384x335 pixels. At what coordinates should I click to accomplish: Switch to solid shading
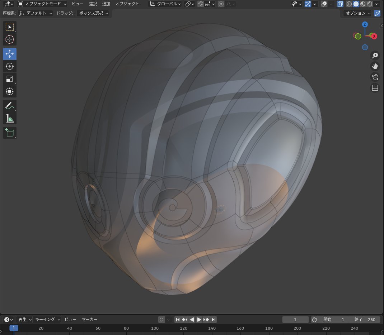[356, 4]
